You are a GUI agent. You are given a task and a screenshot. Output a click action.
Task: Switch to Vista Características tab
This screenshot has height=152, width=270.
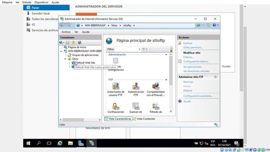118,119
